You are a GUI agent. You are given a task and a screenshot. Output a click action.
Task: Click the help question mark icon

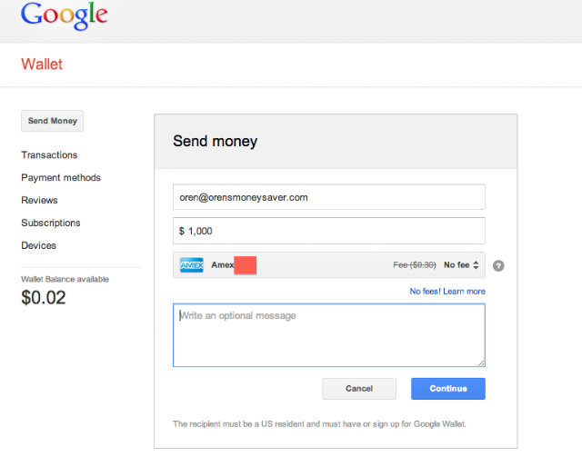tap(498, 265)
